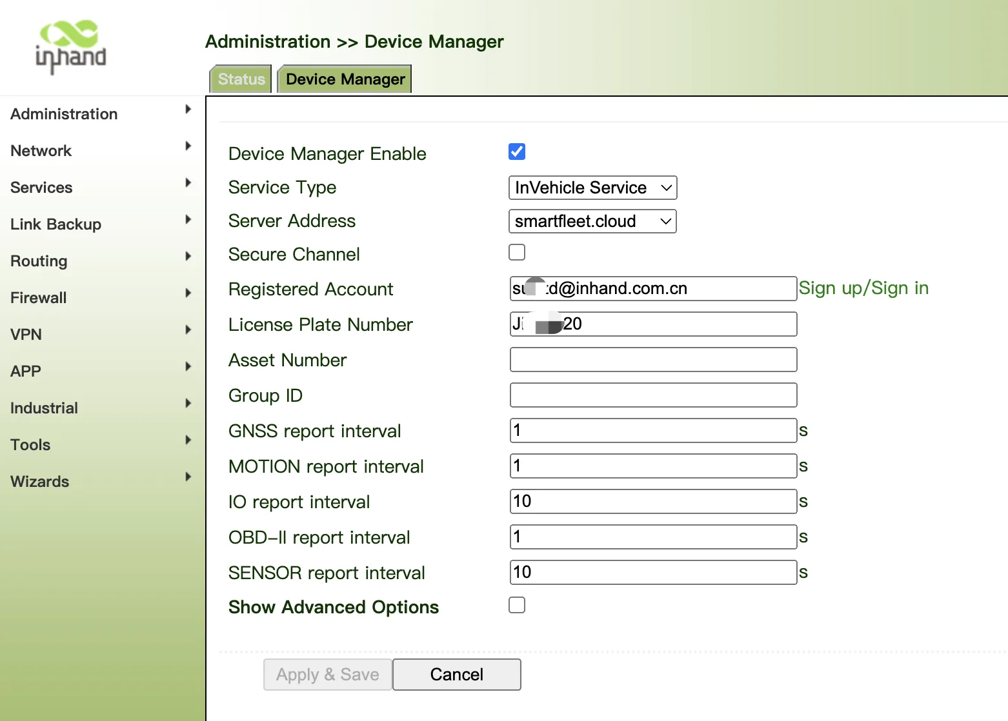
Task: Expand the Services menu arrow
Action: 188,183
